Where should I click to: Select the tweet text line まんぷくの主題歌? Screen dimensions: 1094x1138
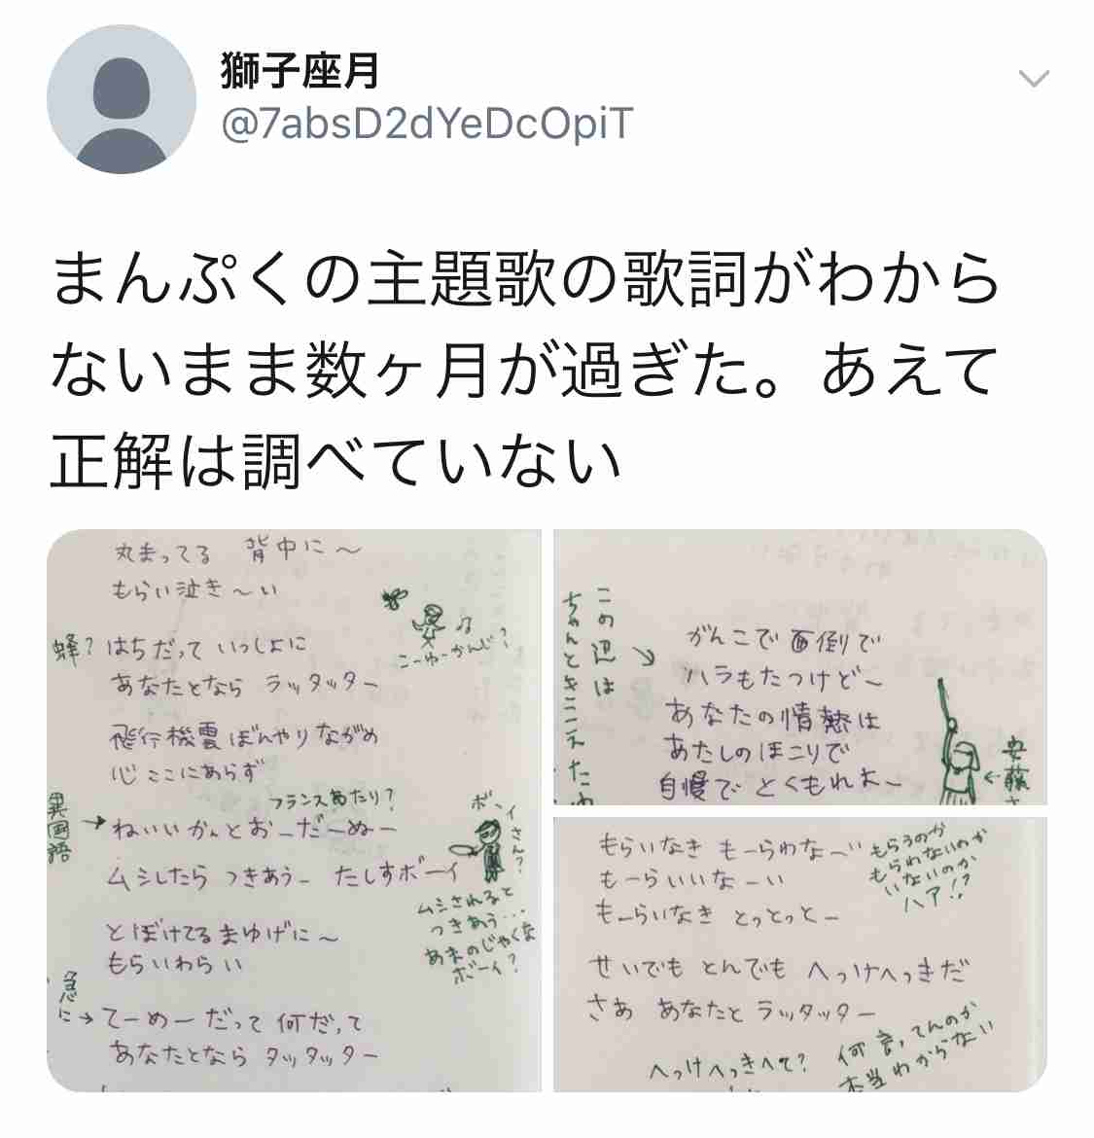coord(525,278)
